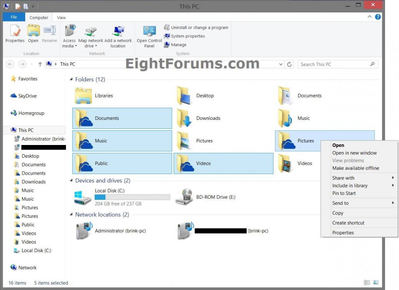Select Homegroup in the navigation pane
The width and height of the screenshot is (399, 290).
[x=27, y=113]
